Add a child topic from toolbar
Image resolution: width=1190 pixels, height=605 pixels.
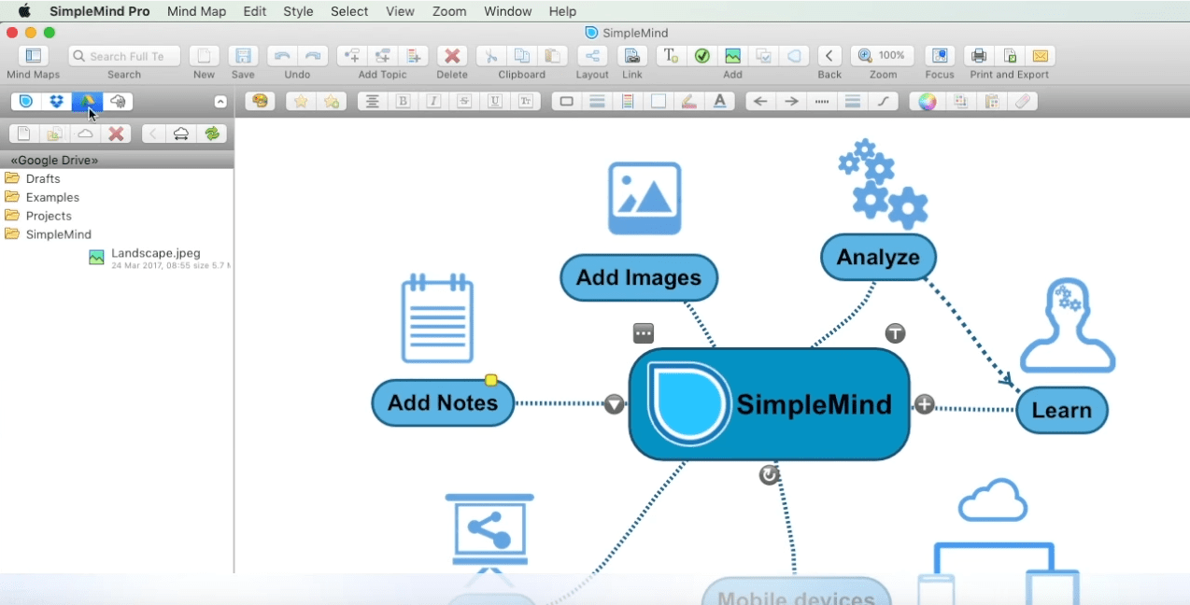point(352,56)
